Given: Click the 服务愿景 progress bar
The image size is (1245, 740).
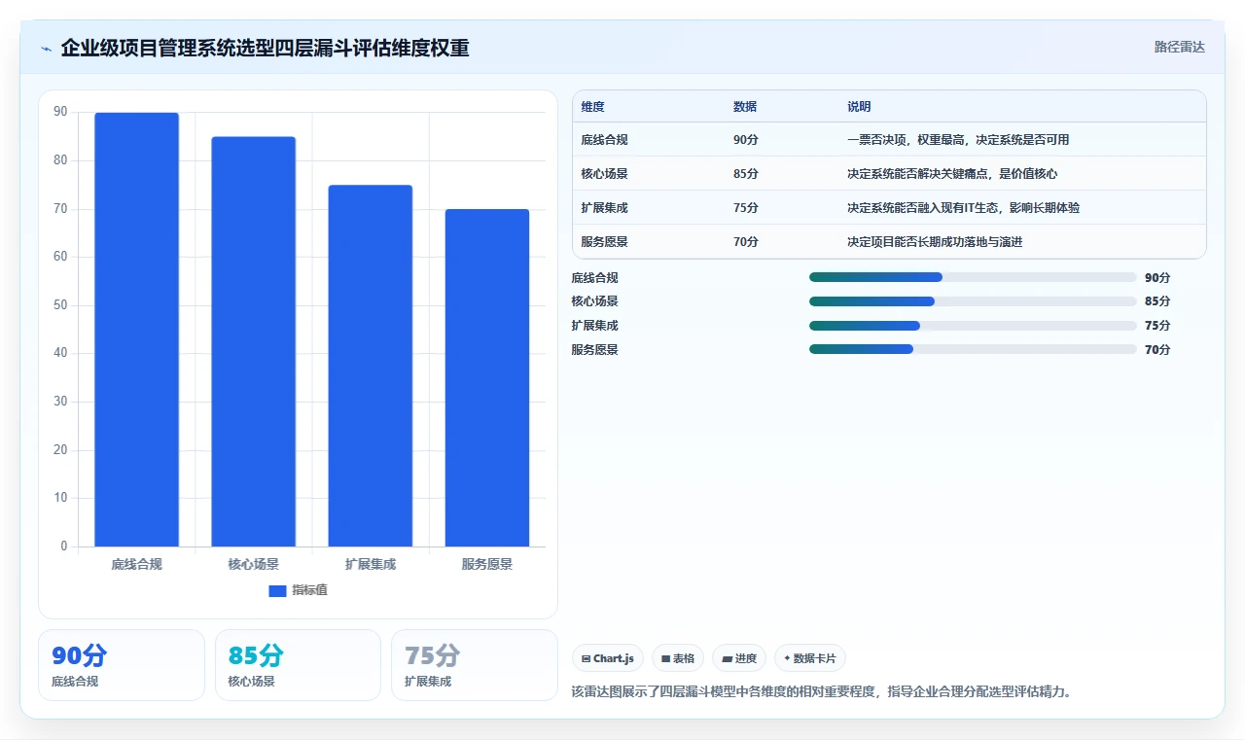Looking at the screenshot, I should pyautogui.click(x=973, y=349).
